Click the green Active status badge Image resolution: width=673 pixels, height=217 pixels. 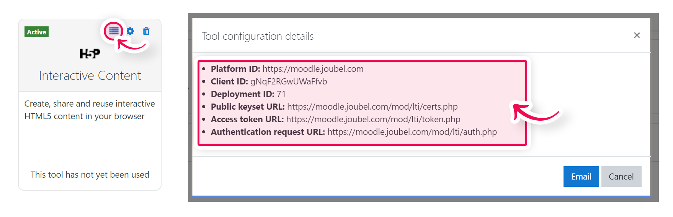(x=36, y=32)
